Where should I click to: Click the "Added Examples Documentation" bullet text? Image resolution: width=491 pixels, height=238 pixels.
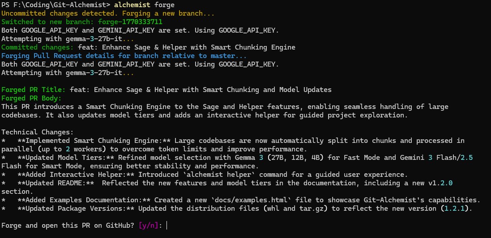click(x=81, y=200)
